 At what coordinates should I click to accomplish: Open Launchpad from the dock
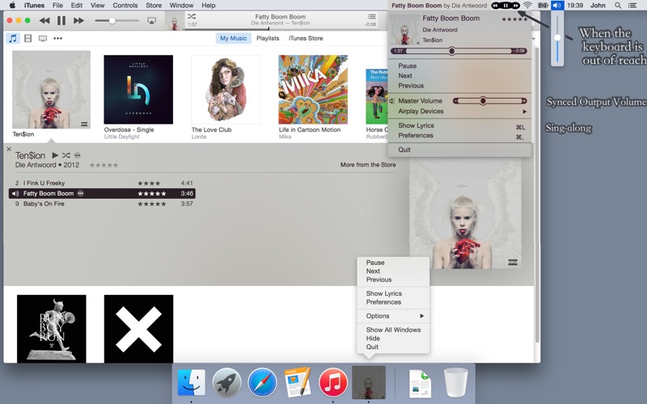(x=226, y=382)
